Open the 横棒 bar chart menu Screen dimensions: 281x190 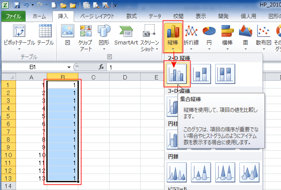227,38
